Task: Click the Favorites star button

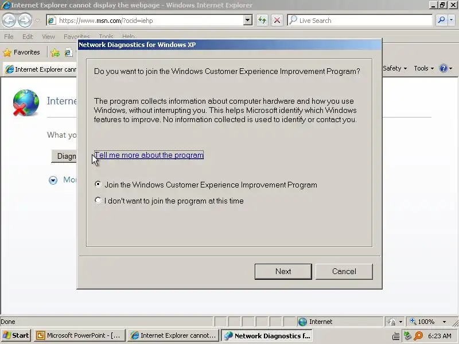Action: (x=21, y=52)
